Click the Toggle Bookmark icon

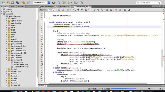coord(102,10)
